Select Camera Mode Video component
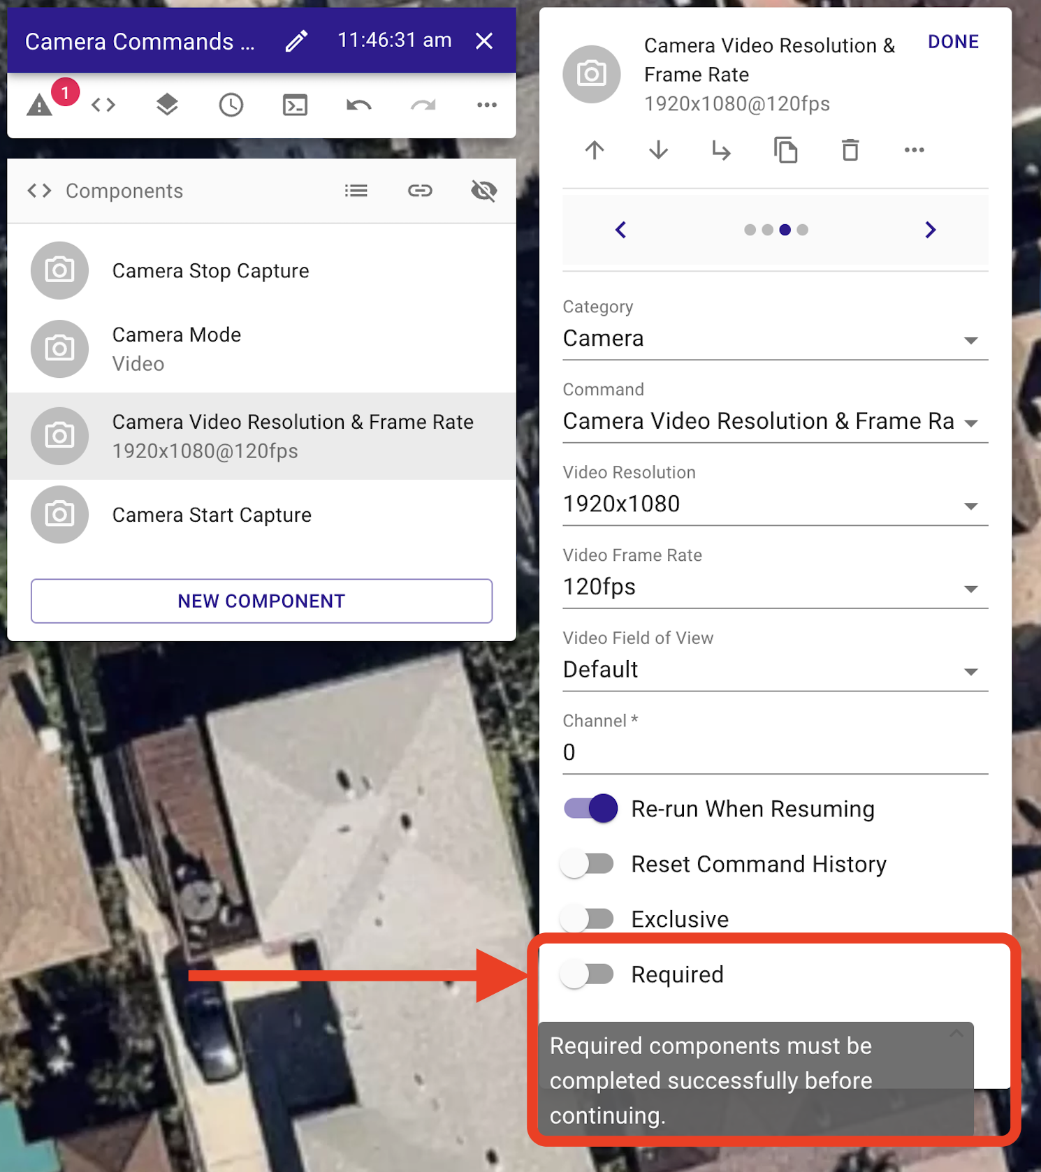 tap(261, 349)
